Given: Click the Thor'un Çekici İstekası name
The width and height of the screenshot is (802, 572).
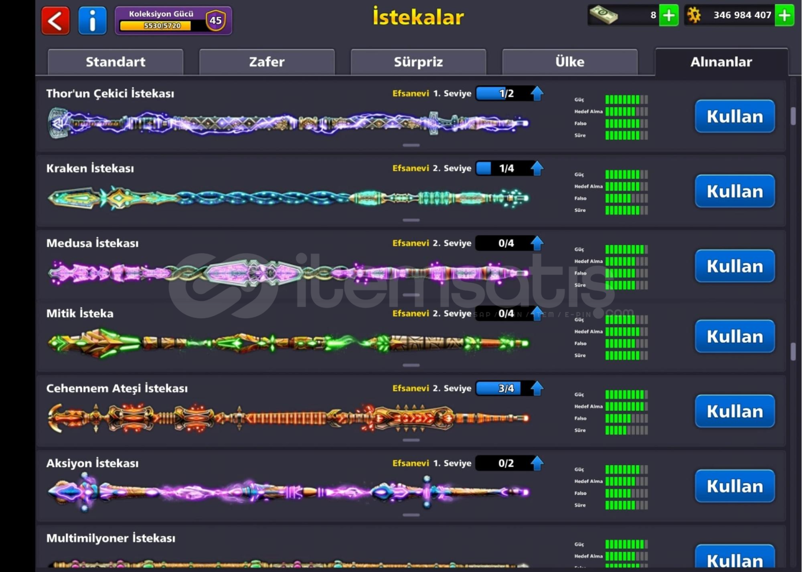Looking at the screenshot, I should point(110,94).
